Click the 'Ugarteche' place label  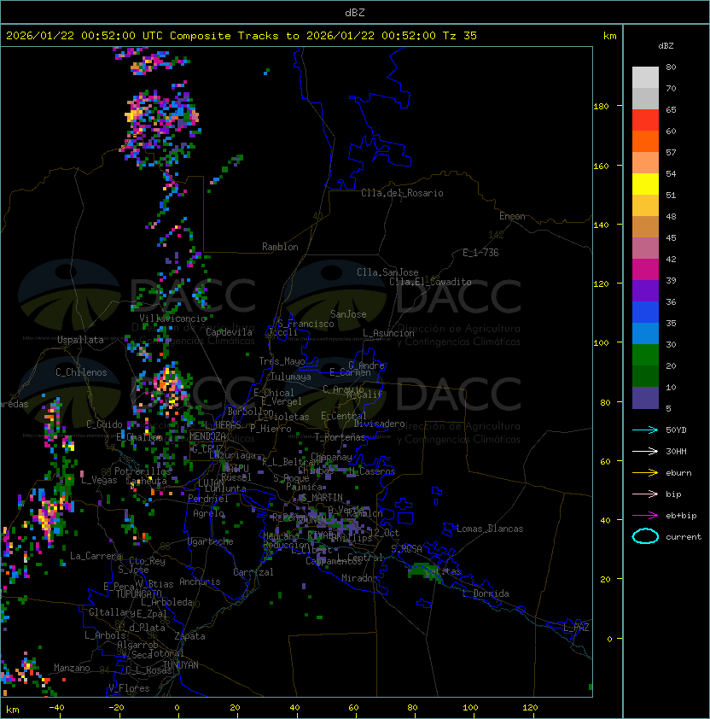pyautogui.click(x=211, y=541)
